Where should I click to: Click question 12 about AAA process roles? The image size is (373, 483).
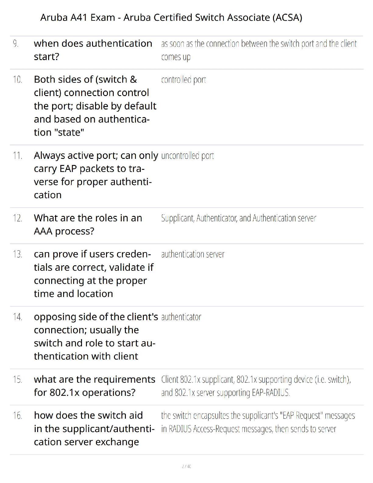[x=88, y=224]
